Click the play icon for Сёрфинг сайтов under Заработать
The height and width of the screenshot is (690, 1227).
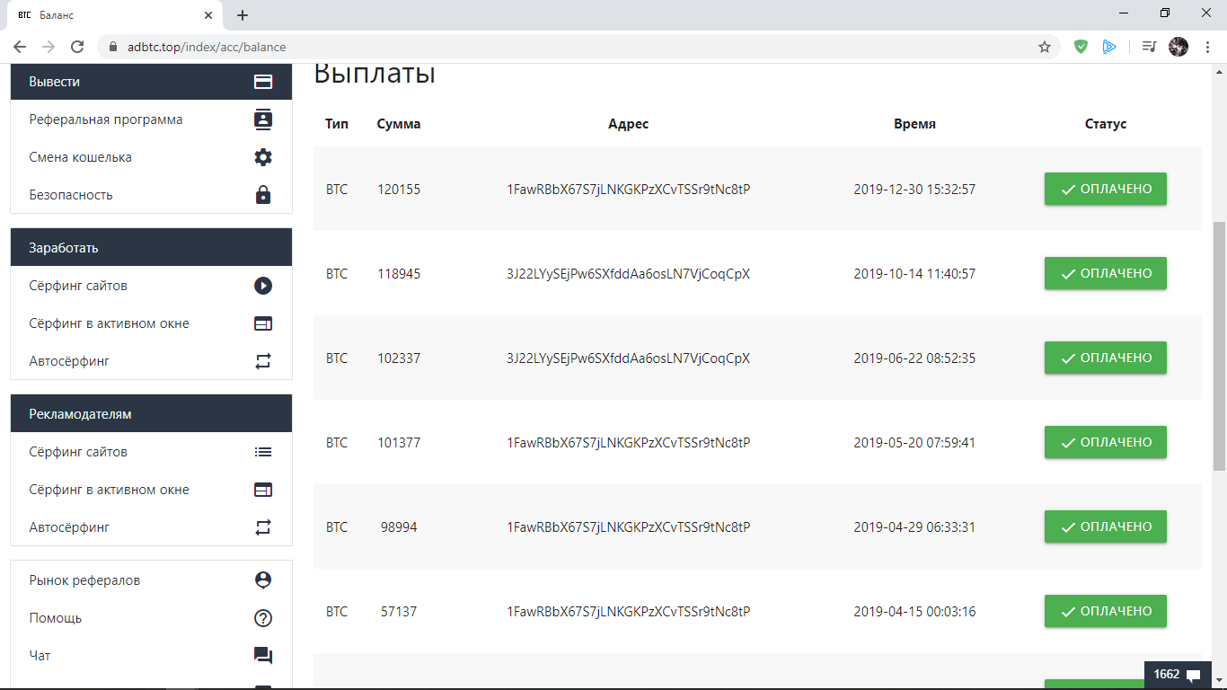pos(263,286)
